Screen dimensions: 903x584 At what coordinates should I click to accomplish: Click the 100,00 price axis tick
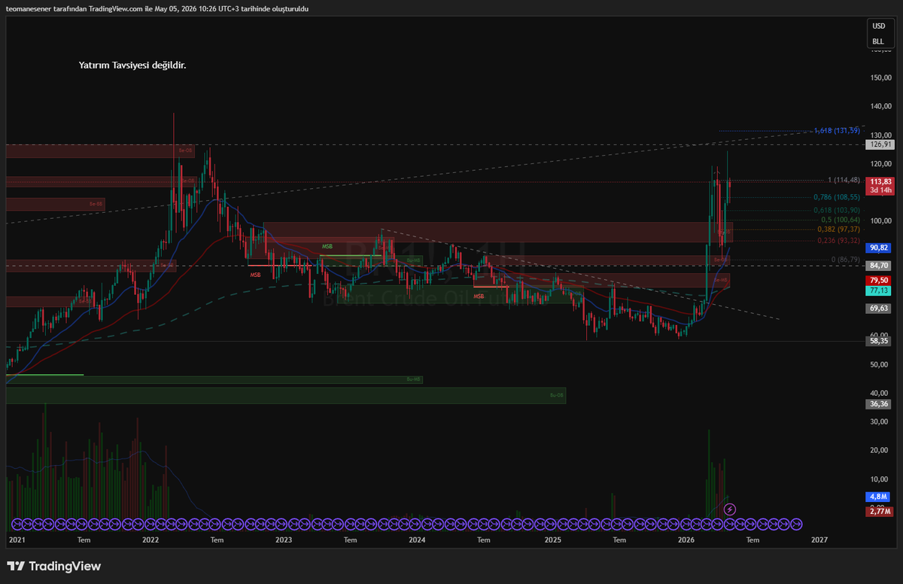(x=880, y=221)
